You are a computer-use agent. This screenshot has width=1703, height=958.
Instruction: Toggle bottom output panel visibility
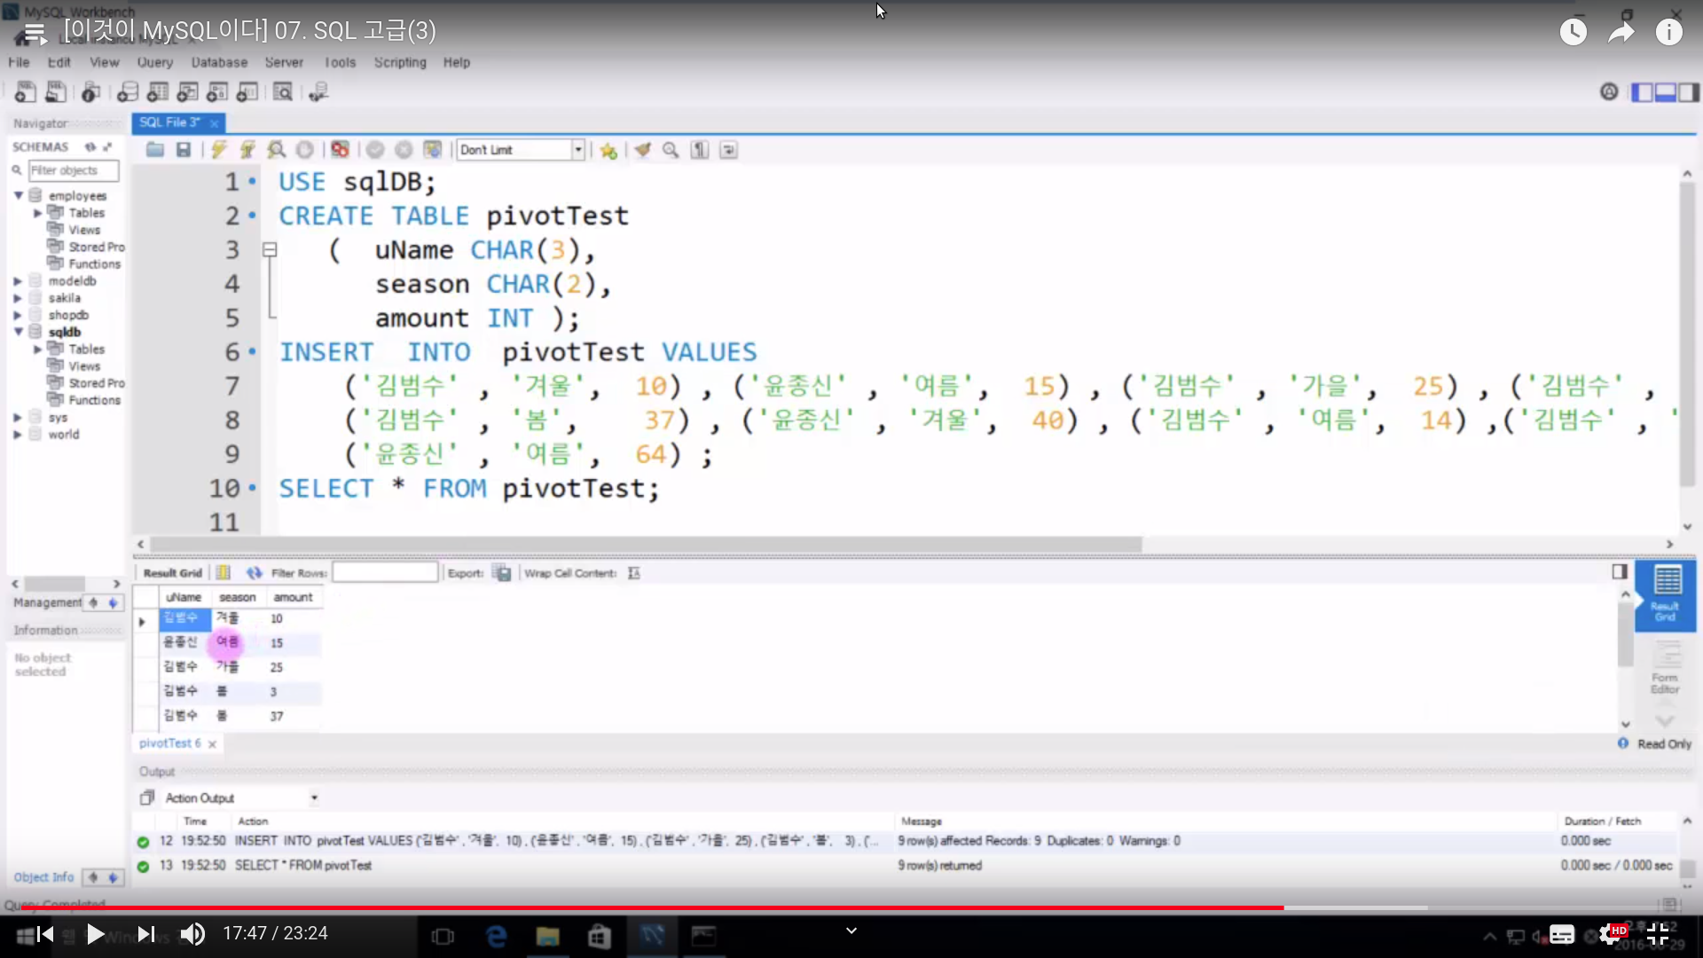pyautogui.click(x=1666, y=91)
